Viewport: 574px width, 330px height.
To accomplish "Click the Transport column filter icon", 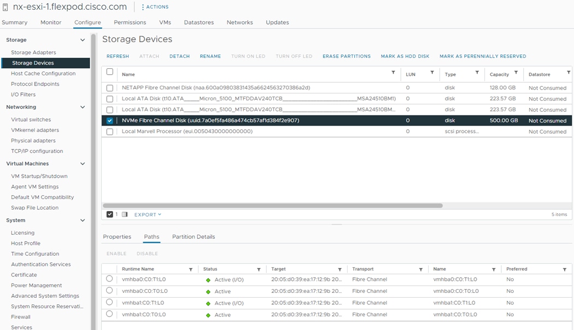I will tap(421, 269).
